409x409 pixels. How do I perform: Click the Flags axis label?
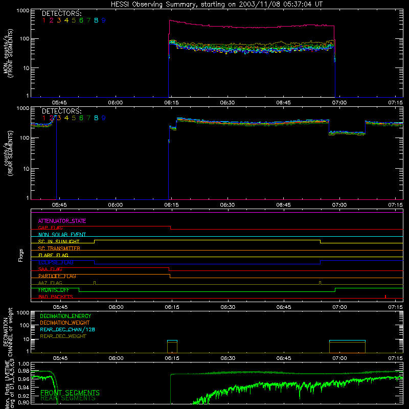pos(21,256)
